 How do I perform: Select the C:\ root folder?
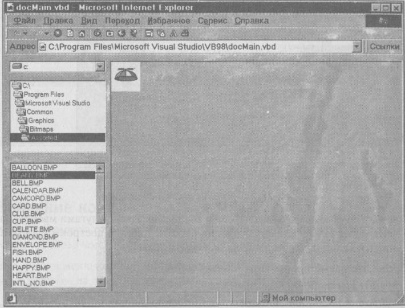pyautogui.click(x=22, y=85)
